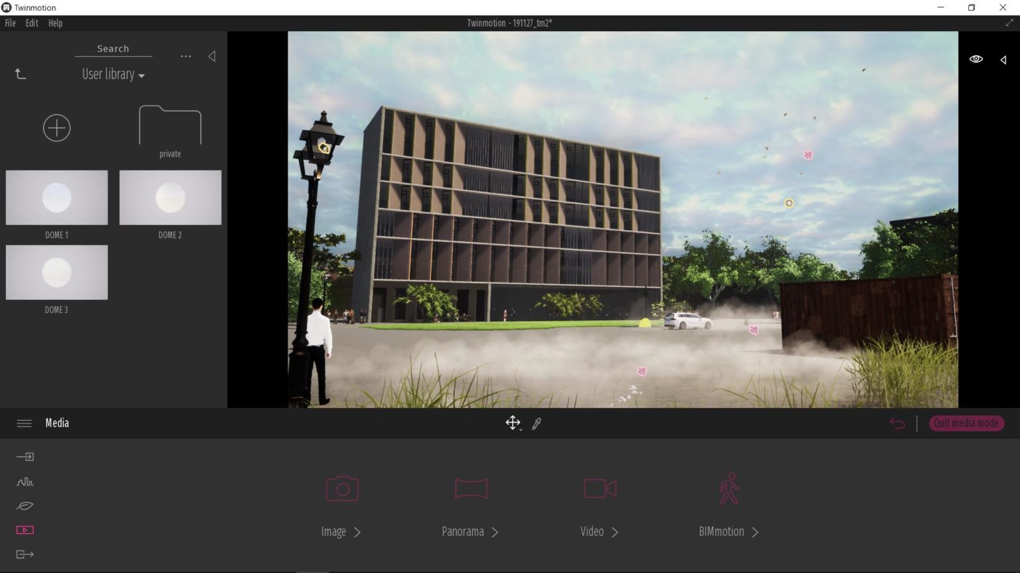Open the Media hamburger menu
This screenshot has width=1020, height=573.
point(24,423)
